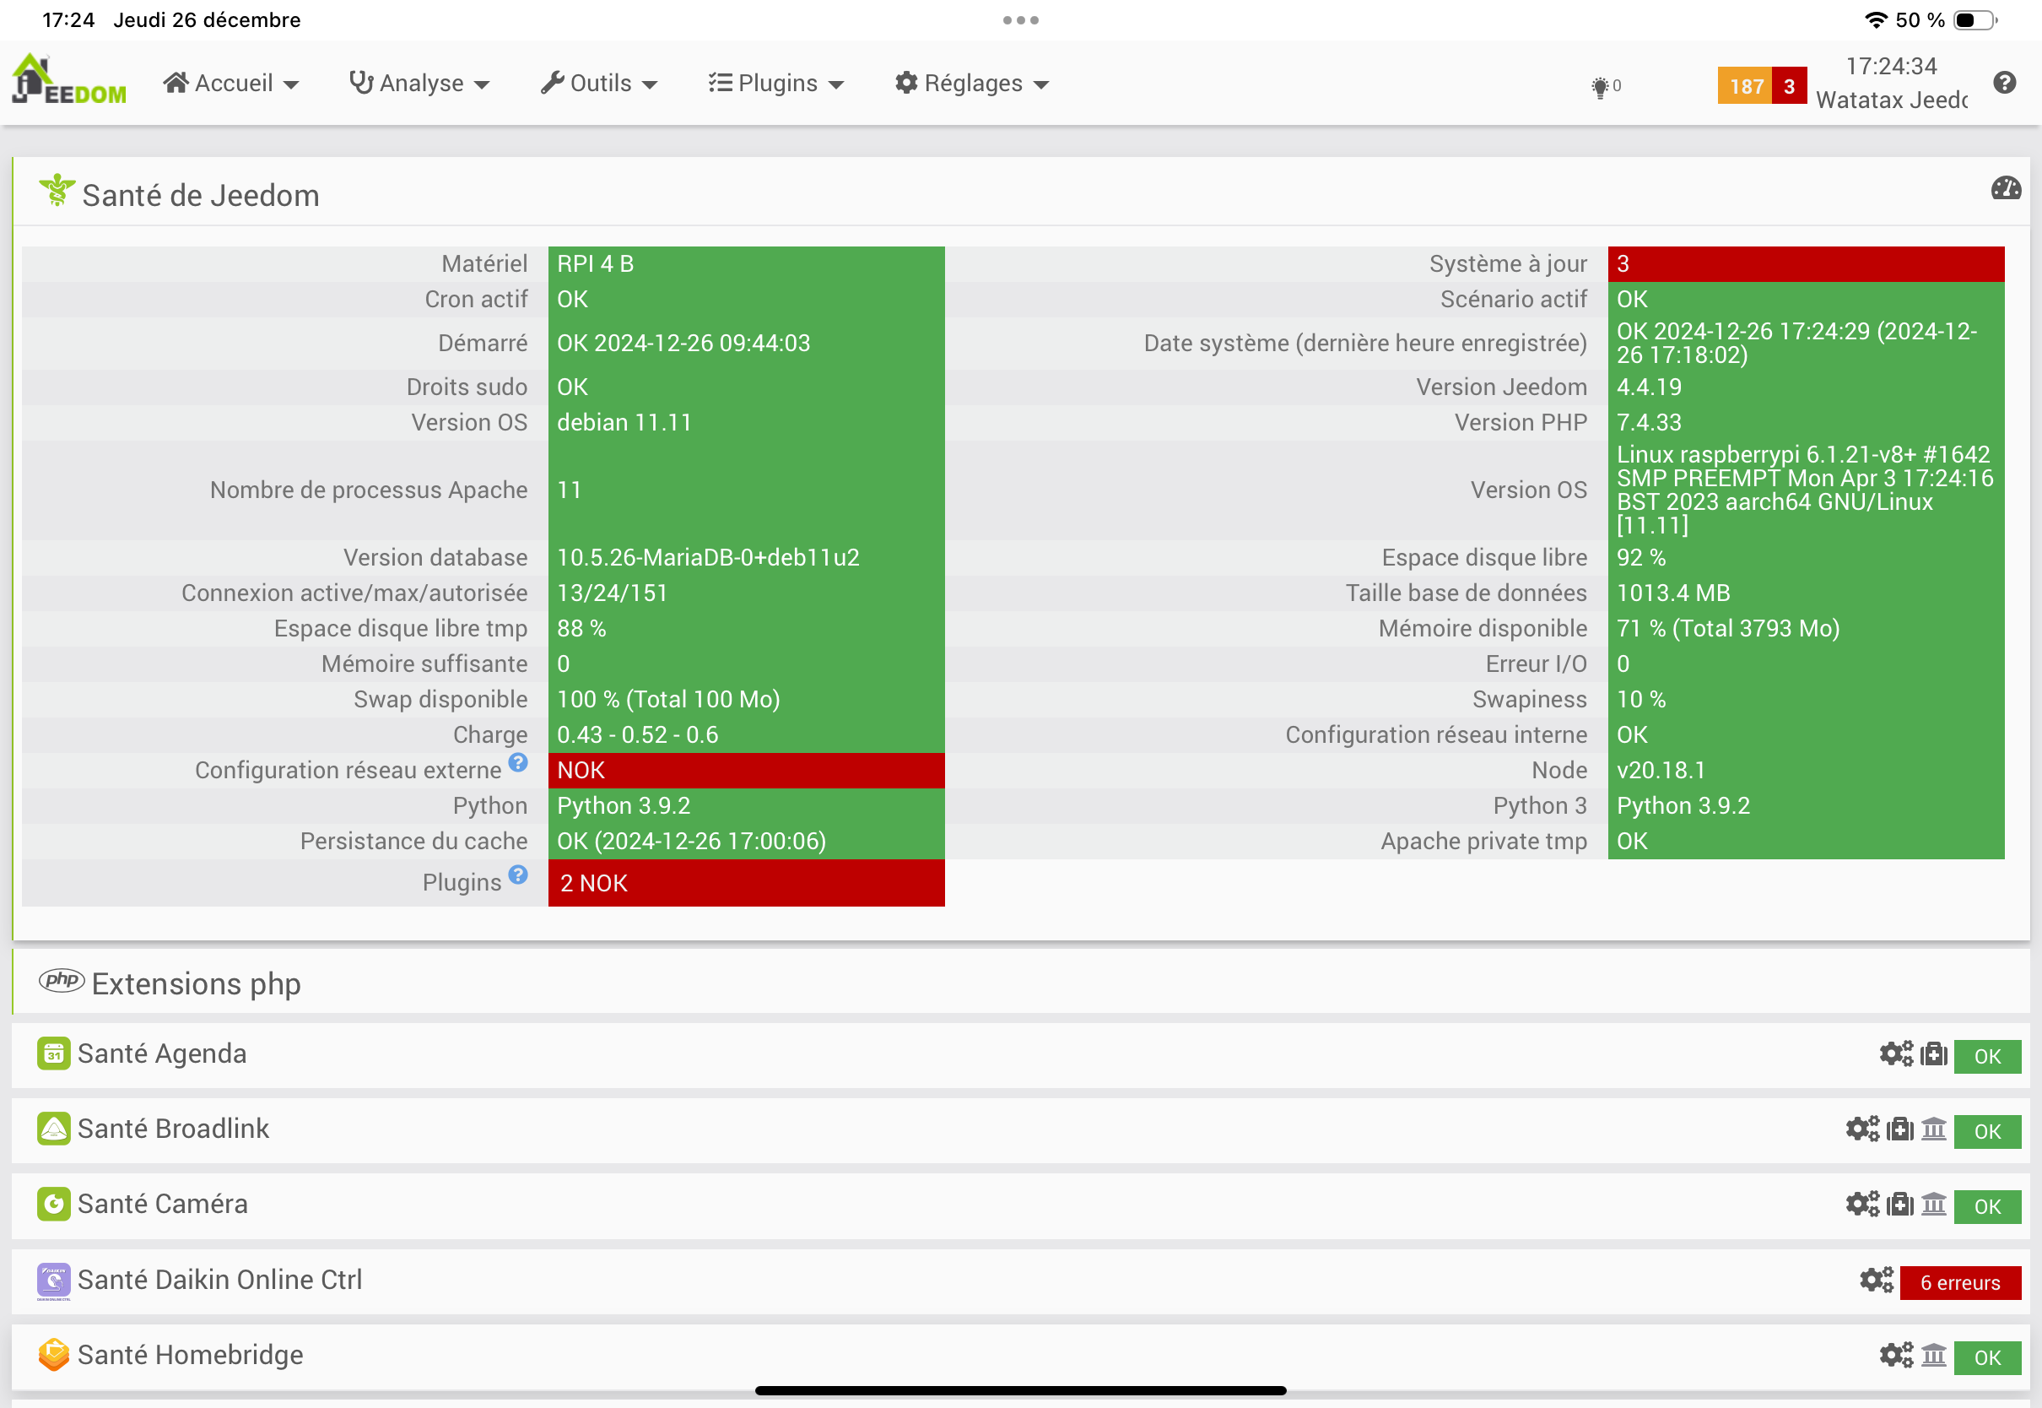Image resolution: width=2042 pixels, height=1408 pixels.
Task: Click the benchmark gauge icon in Santé header
Action: pos(2006,189)
